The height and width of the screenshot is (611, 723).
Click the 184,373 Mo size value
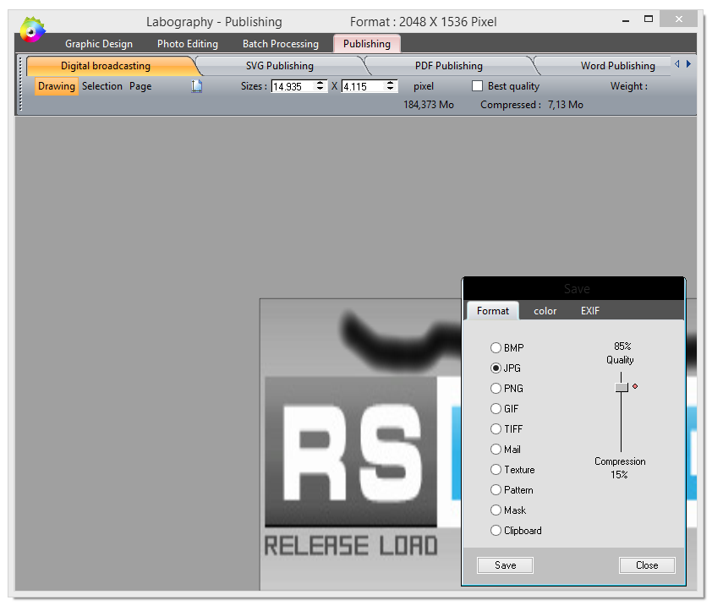pyautogui.click(x=429, y=105)
